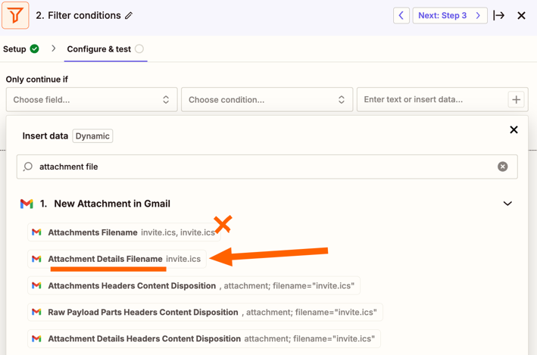
Task: Select Attachment Details Headers Content Disposition
Action: point(204,338)
